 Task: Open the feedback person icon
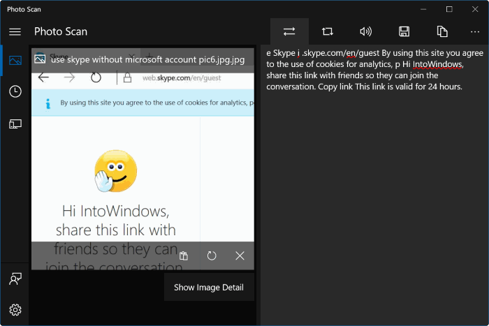click(x=15, y=279)
